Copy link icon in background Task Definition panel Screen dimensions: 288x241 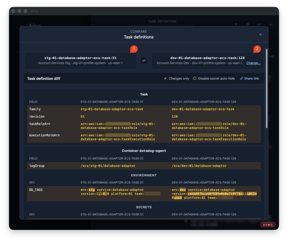pyautogui.click(x=248, y=25)
